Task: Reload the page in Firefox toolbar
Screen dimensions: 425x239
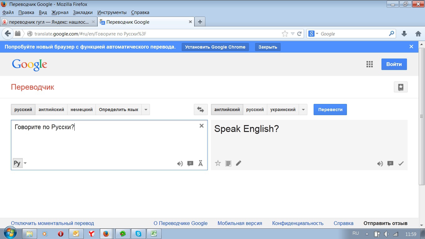Action: tap(299, 34)
